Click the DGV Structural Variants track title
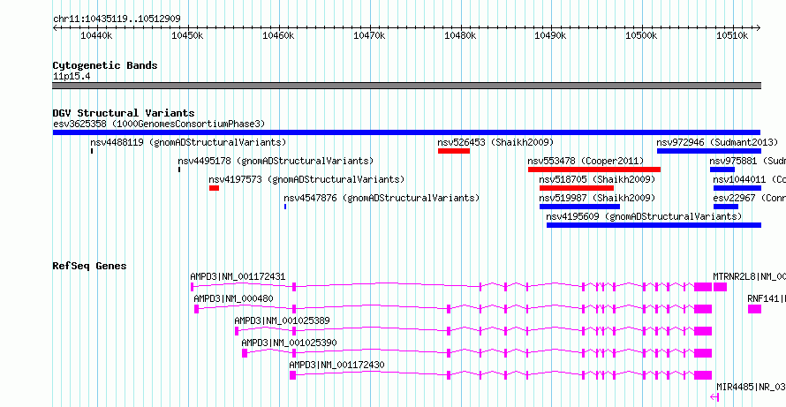This screenshot has width=786, height=407. point(124,113)
